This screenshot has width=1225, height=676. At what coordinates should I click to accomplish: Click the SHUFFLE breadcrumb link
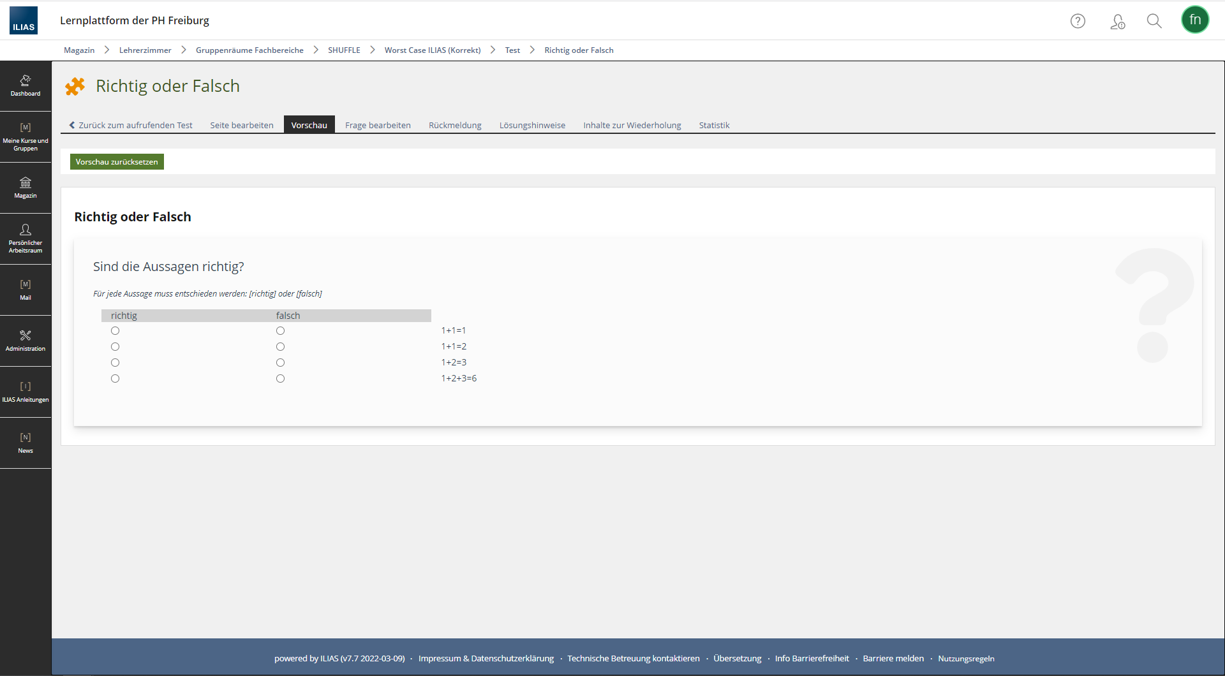click(344, 50)
